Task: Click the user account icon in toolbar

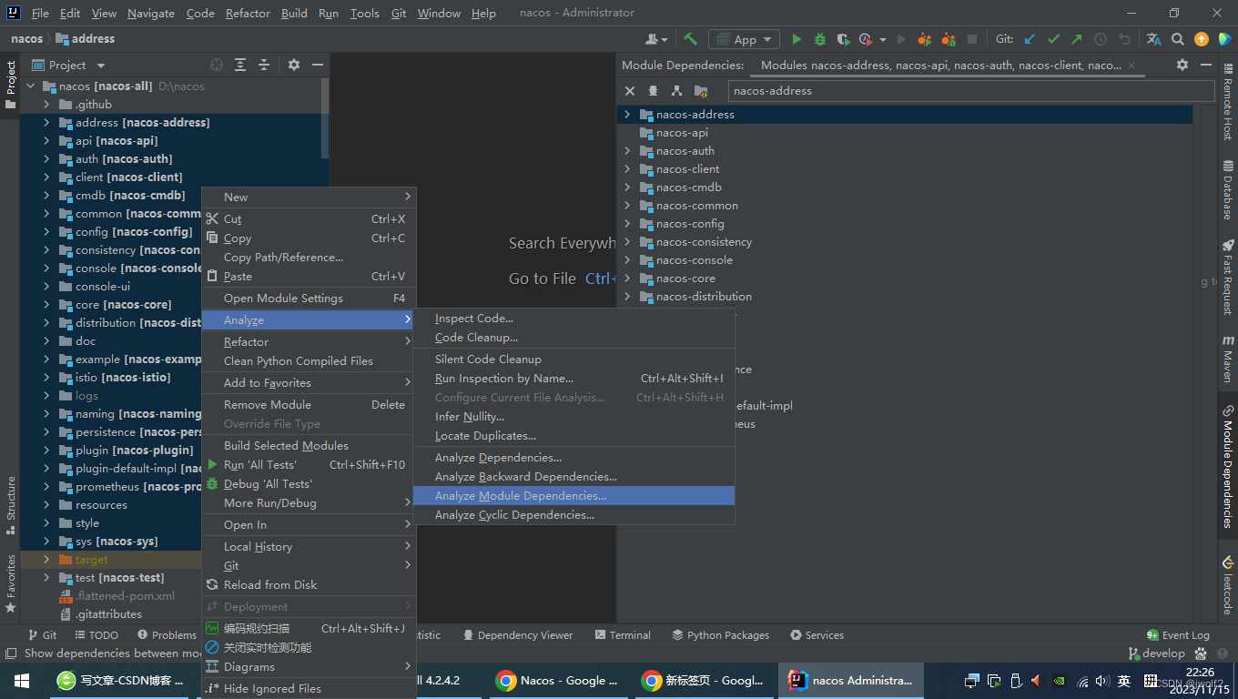Action: 655,39
